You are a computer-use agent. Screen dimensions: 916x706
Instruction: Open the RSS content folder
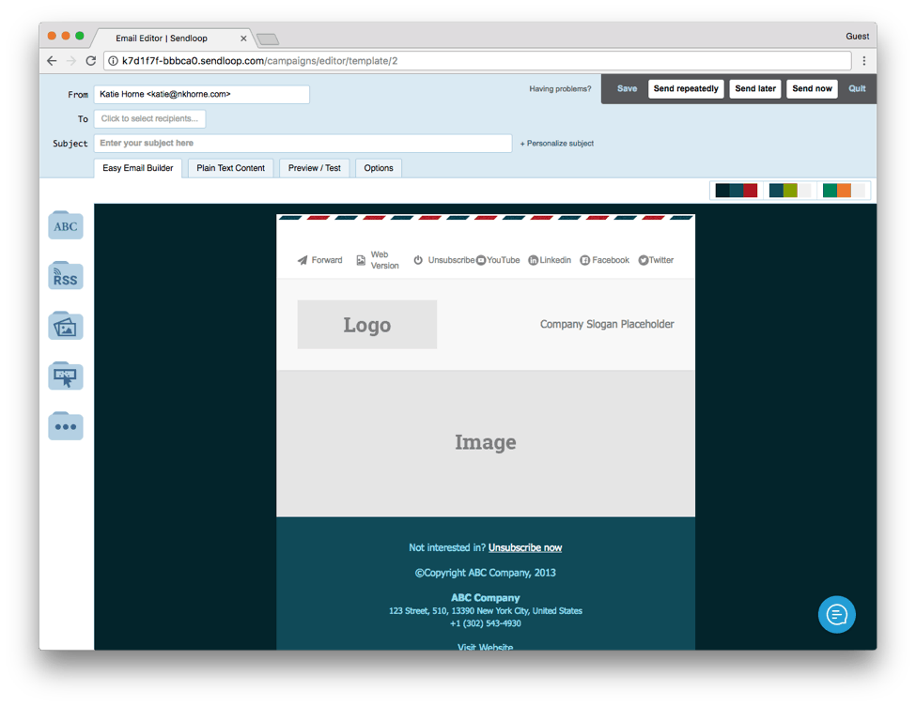(66, 276)
